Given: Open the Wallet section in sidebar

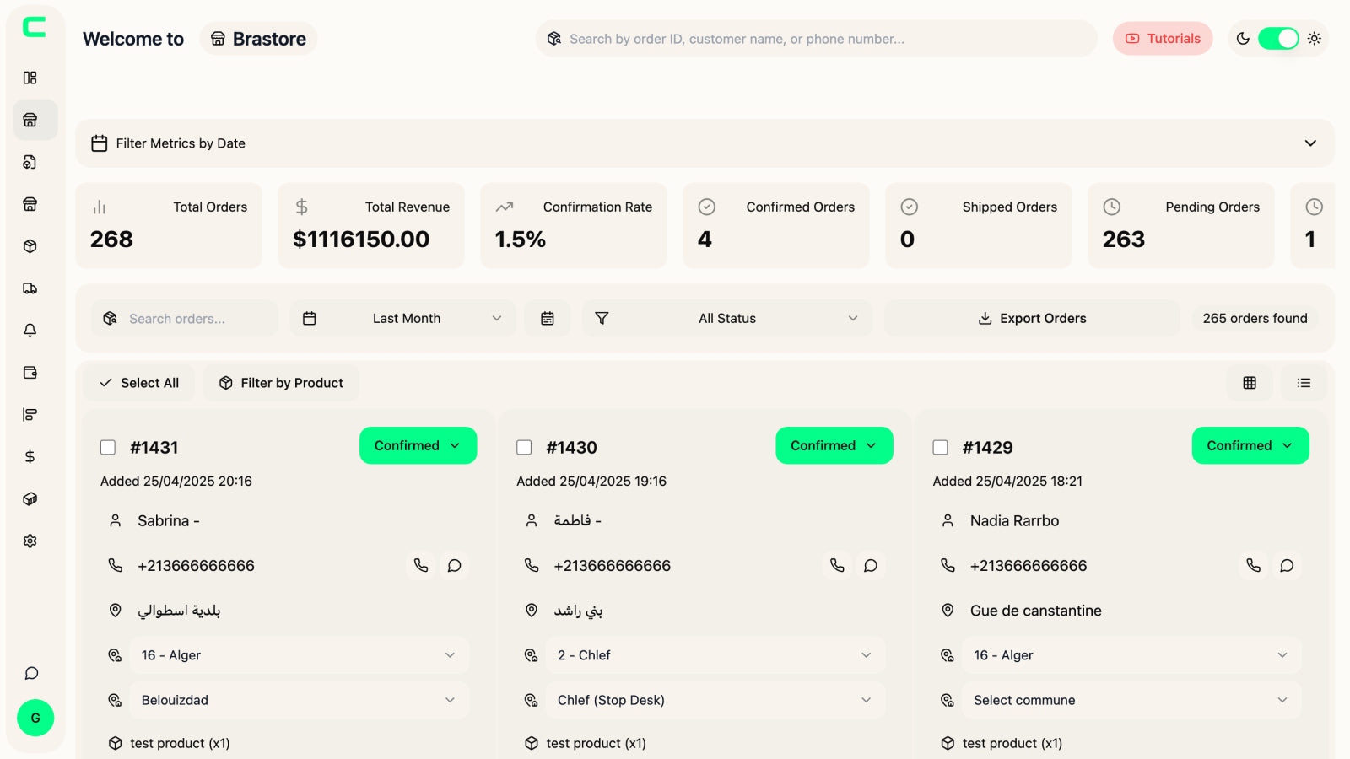Looking at the screenshot, I should pyautogui.click(x=30, y=372).
